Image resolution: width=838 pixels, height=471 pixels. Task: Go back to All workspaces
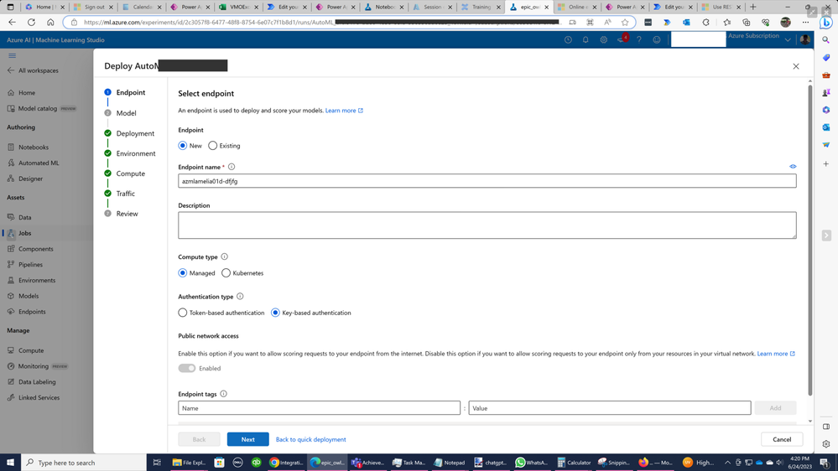[x=34, y=70]
